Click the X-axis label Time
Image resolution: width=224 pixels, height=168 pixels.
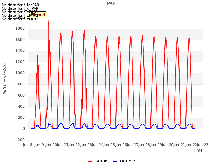pos(198,150)
